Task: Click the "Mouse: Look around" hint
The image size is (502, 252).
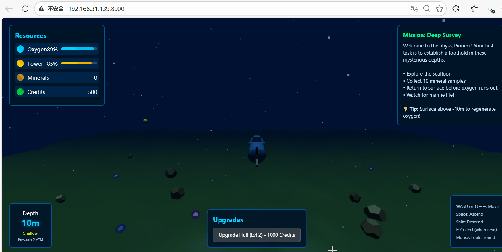Action: click(x=475, y=237)
